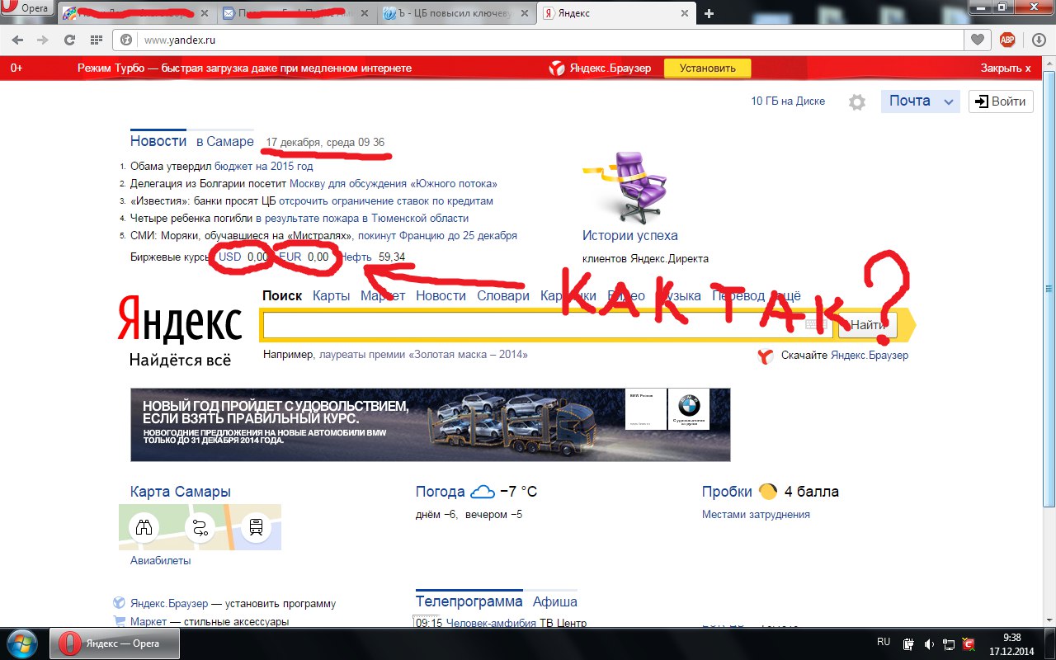This screenshot has width=1056, height=660.
Task: Click the cloud weather icon
Action: point(482,493)
